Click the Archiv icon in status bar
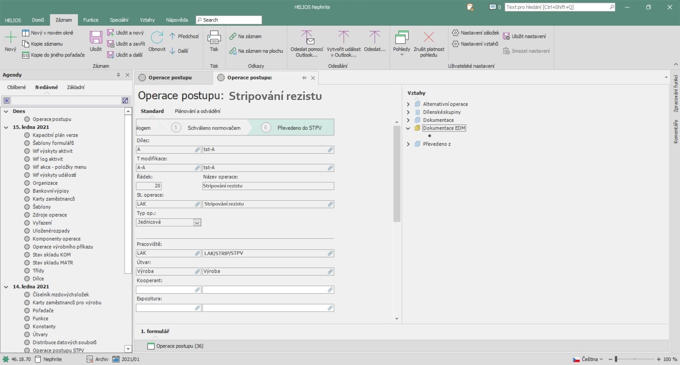 point(90,359)
